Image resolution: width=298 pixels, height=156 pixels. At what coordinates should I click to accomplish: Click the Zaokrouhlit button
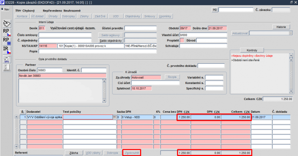[132, 153]
